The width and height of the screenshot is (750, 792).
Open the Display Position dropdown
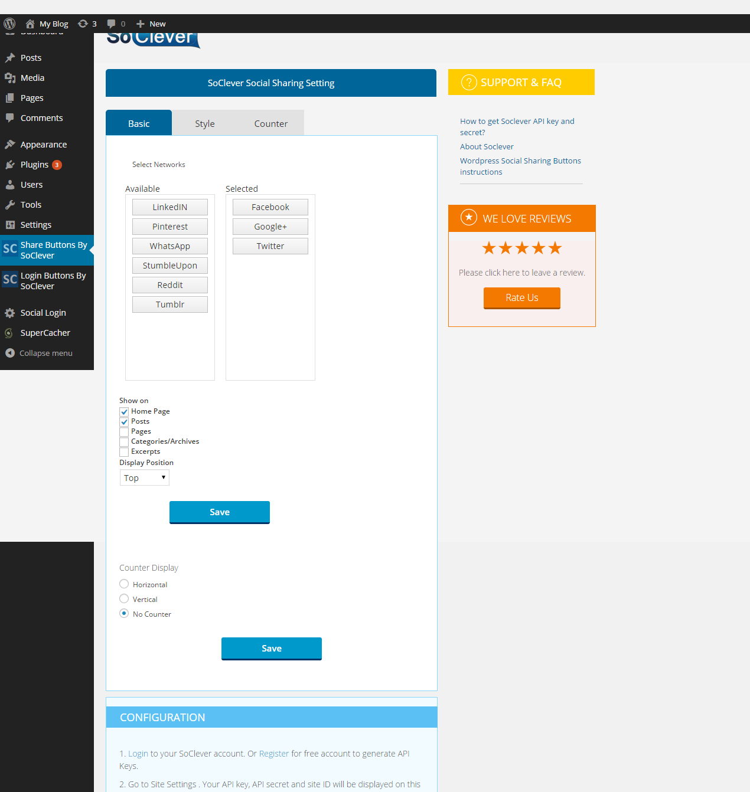click(145, 477)
